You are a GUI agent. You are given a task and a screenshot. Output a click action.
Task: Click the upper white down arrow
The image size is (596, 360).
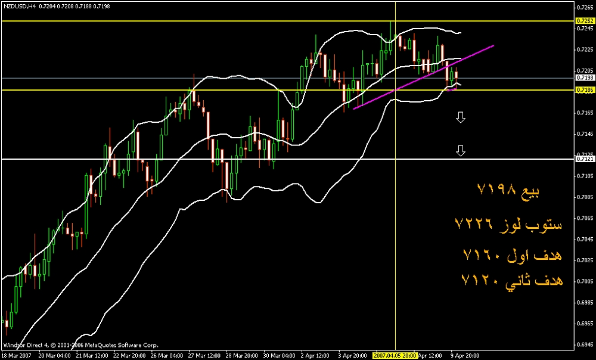click(460, 117)
